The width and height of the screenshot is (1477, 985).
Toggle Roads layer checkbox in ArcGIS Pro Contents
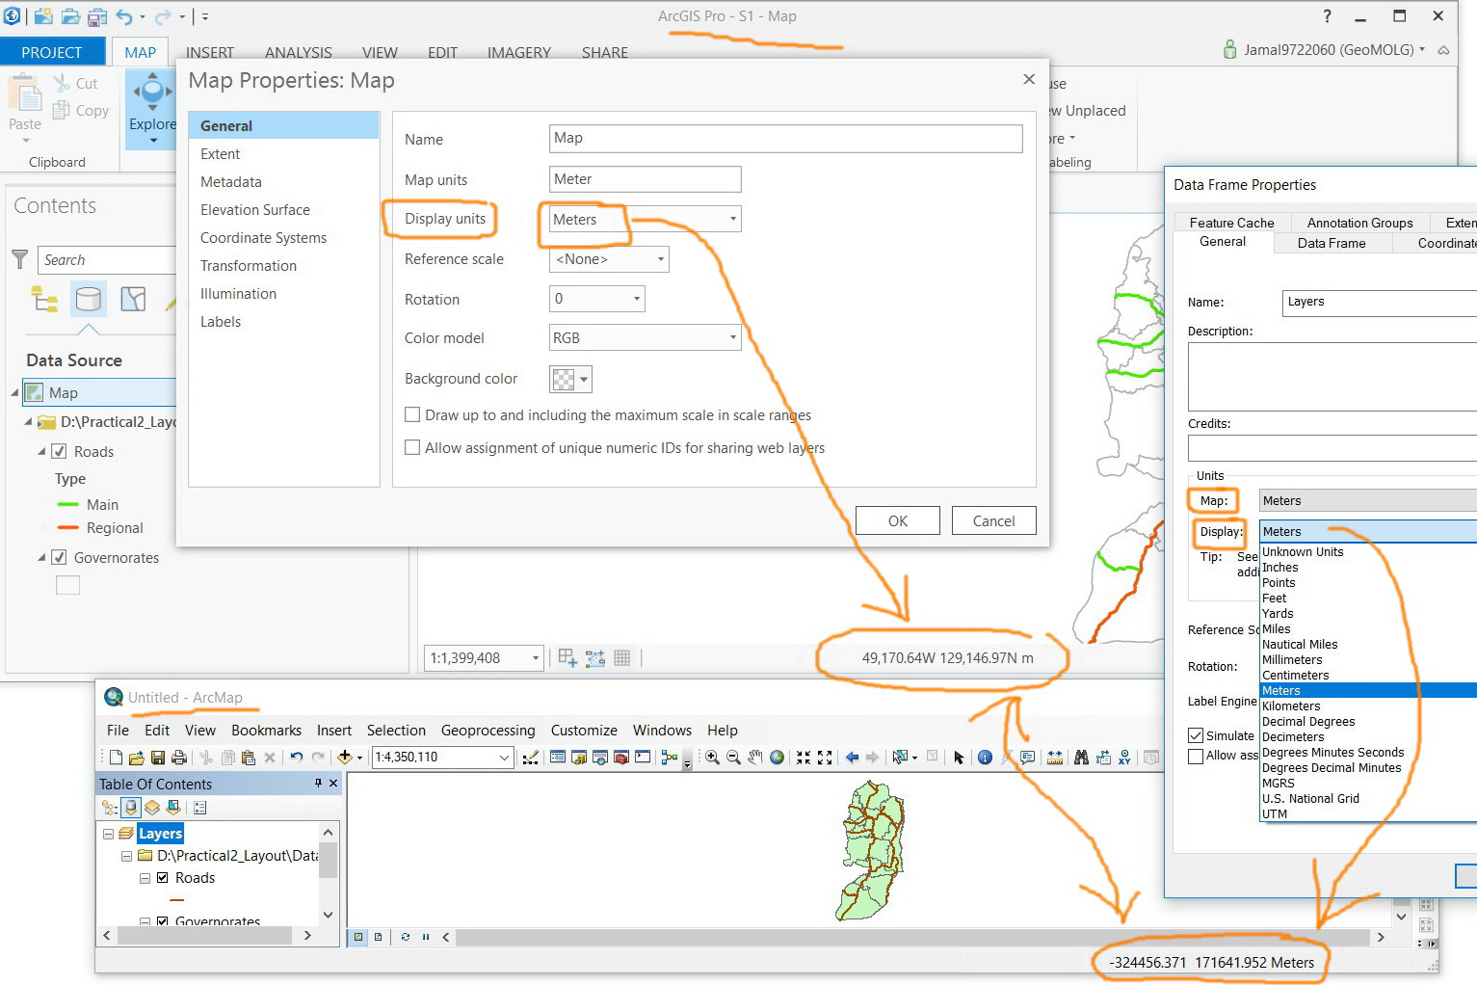click(x=59, y=451)
